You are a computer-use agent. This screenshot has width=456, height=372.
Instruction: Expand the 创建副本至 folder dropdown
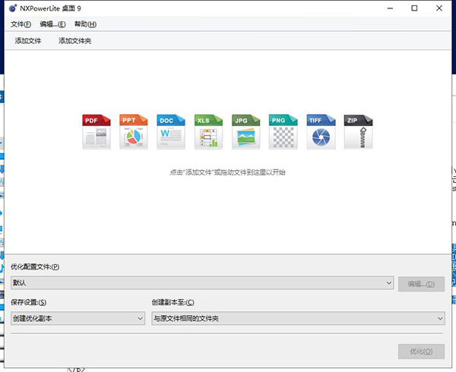[297, 319]
